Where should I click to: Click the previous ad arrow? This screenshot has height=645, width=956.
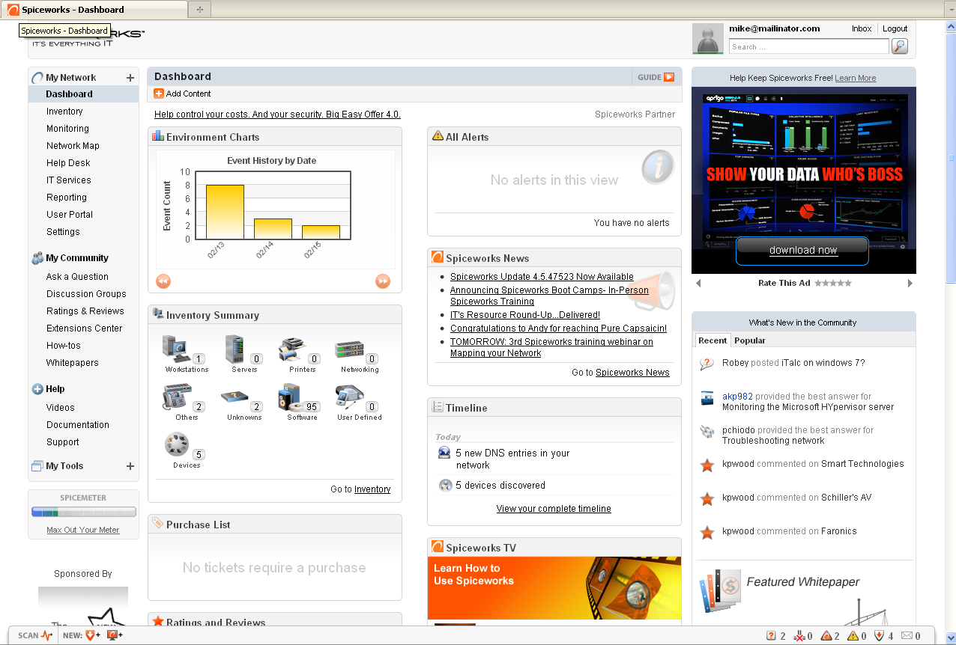click(x=698, y=284)
